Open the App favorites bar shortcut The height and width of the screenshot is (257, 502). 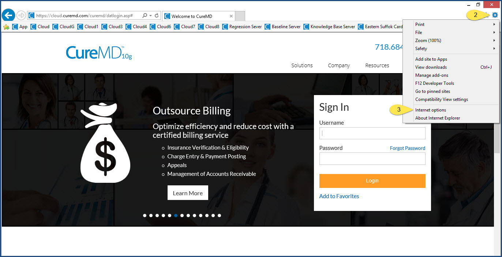(x=20, y=27)
